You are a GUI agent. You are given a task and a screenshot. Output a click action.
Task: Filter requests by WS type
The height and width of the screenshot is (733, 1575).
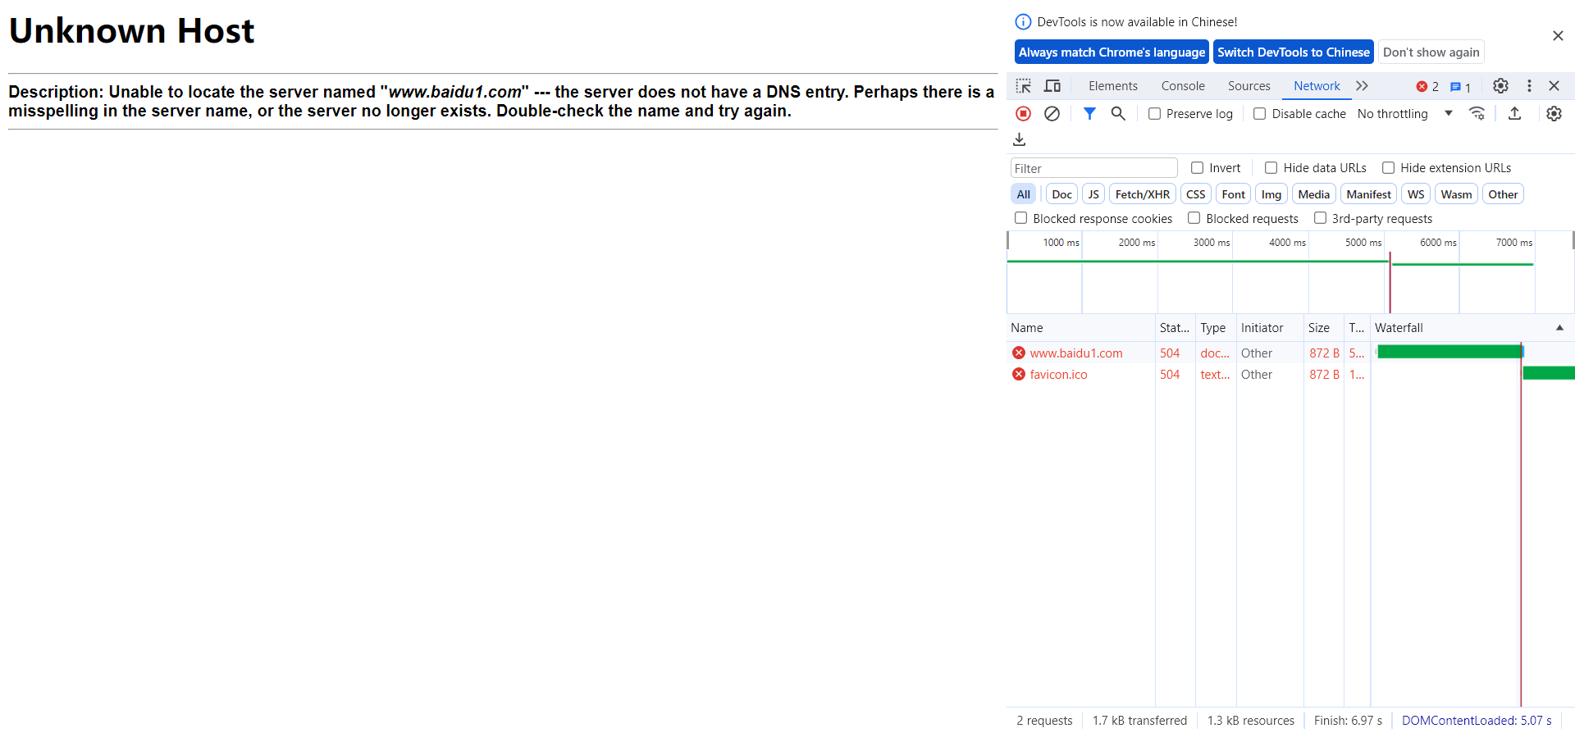(1416, 194)
